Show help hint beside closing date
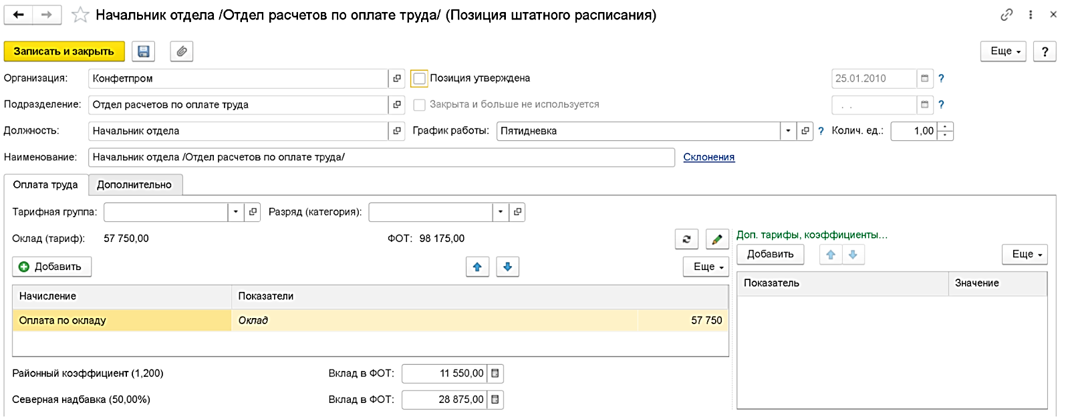The image size is (1066, 417). (x=941, y=104)
